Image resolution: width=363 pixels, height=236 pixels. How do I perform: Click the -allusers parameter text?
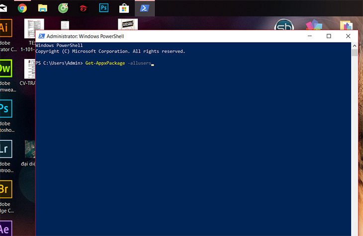pos(139,63)
